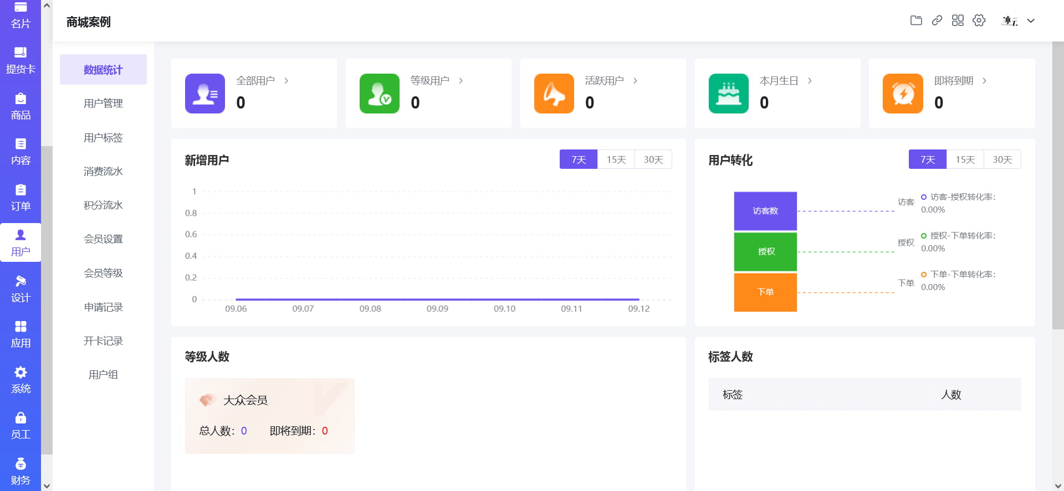The image size is (1064, 491).
Task: Open the settings gear in the header
Action: tap(979, 20)
